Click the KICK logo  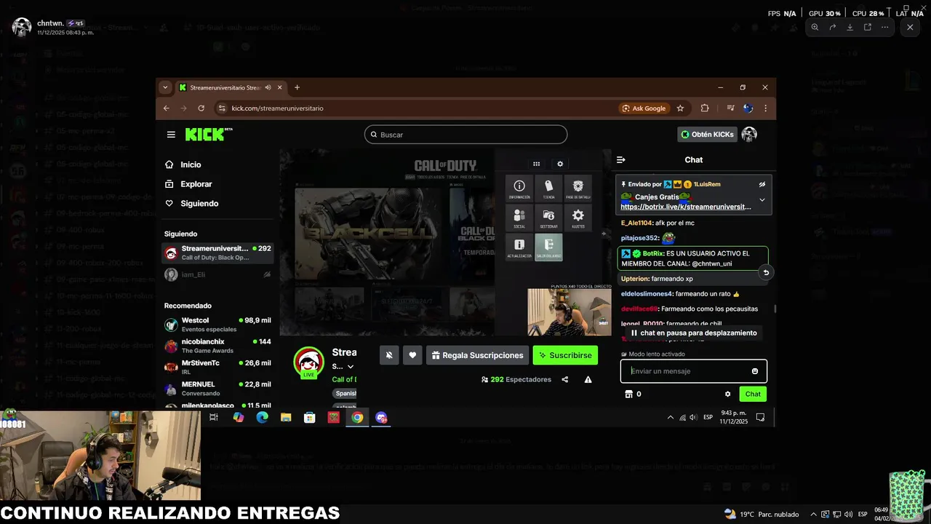208,134
